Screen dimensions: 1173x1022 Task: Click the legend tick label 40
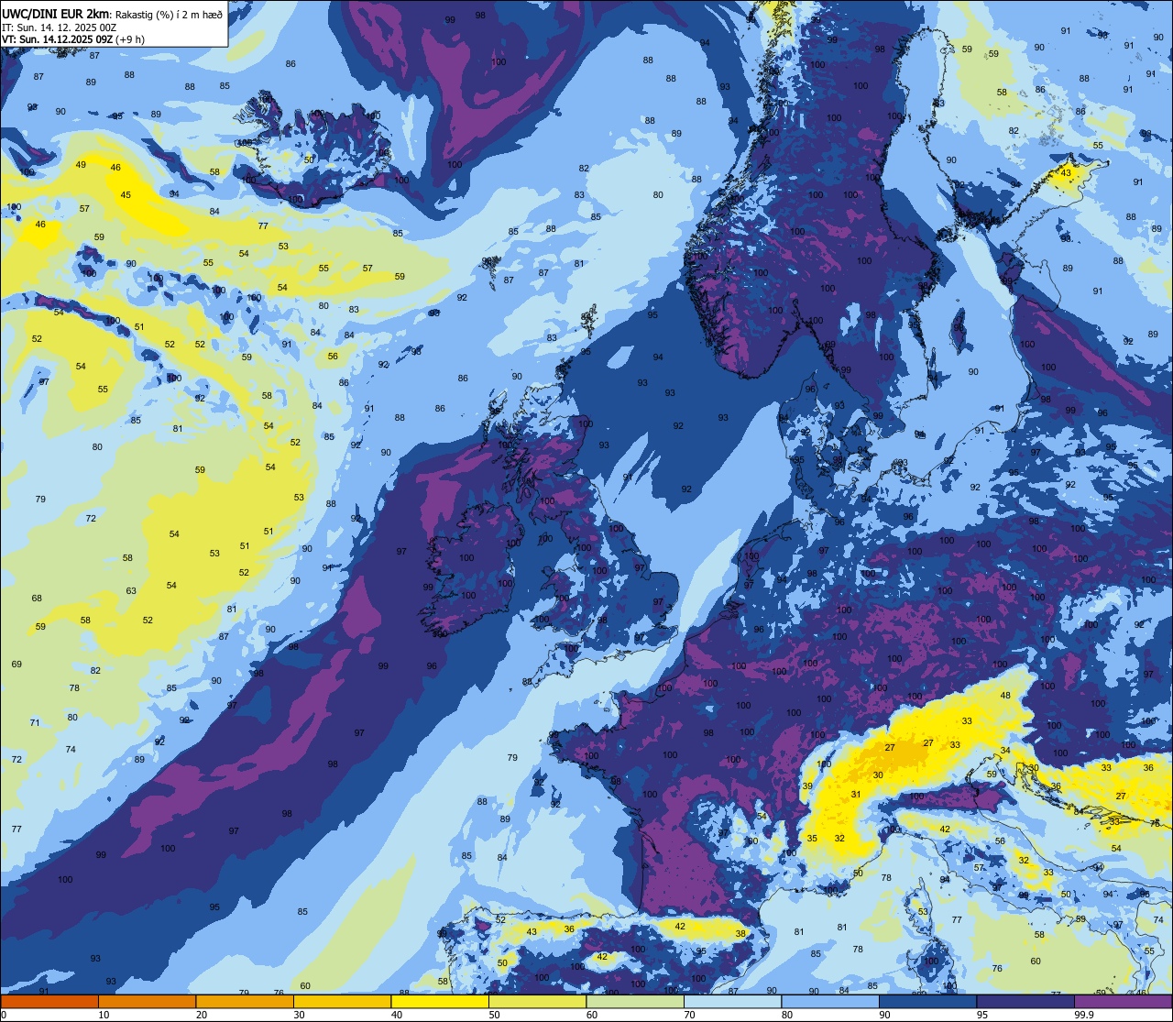(397, 1015)
